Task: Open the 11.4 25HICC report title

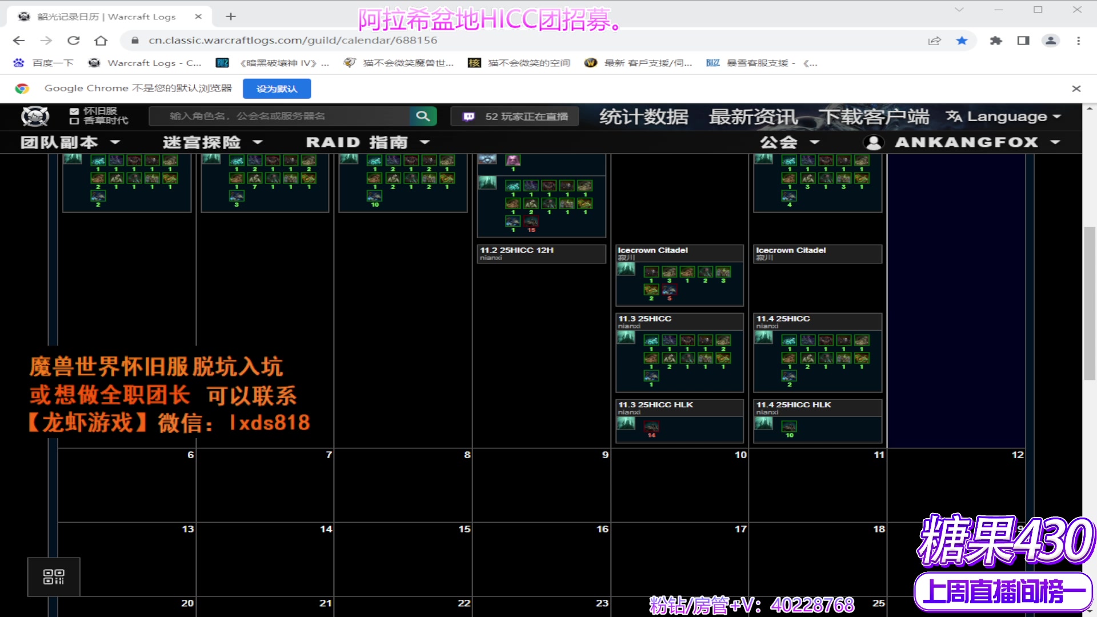Action: point(783,319)
